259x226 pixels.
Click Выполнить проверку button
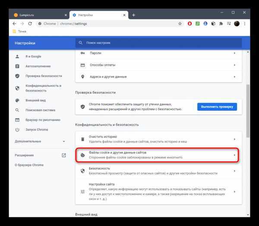(217, 107)
